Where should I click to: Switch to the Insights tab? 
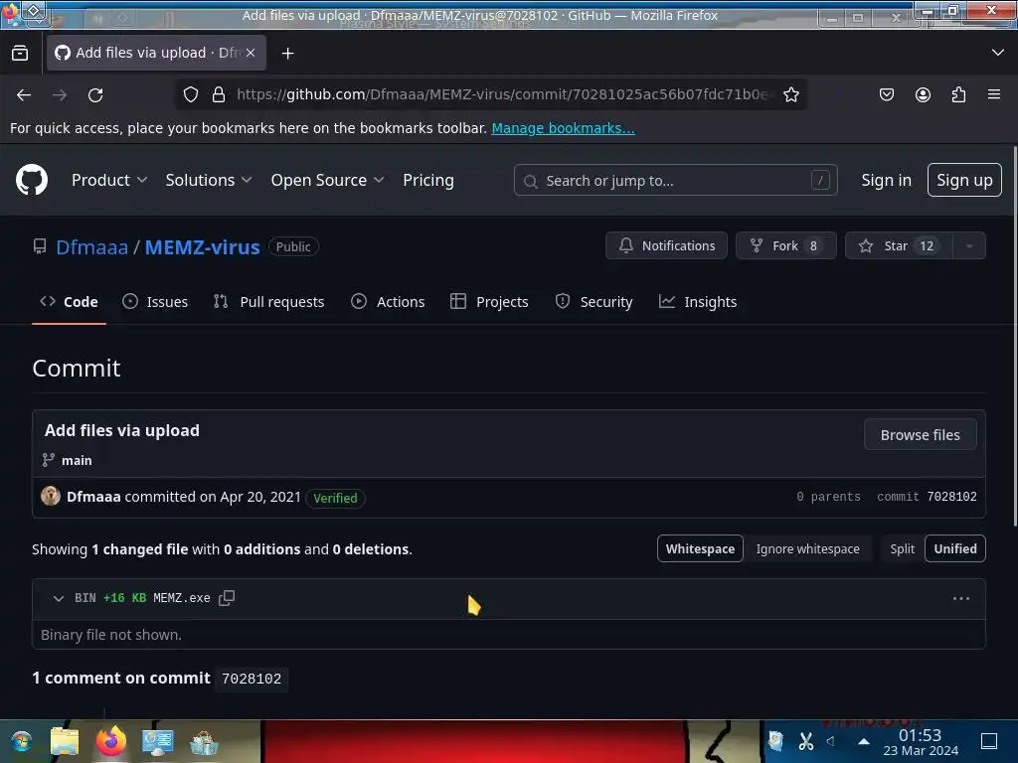point(698,302)
